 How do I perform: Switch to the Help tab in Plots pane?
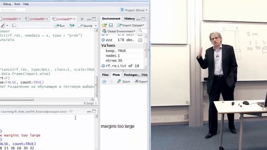coord(145,75)
